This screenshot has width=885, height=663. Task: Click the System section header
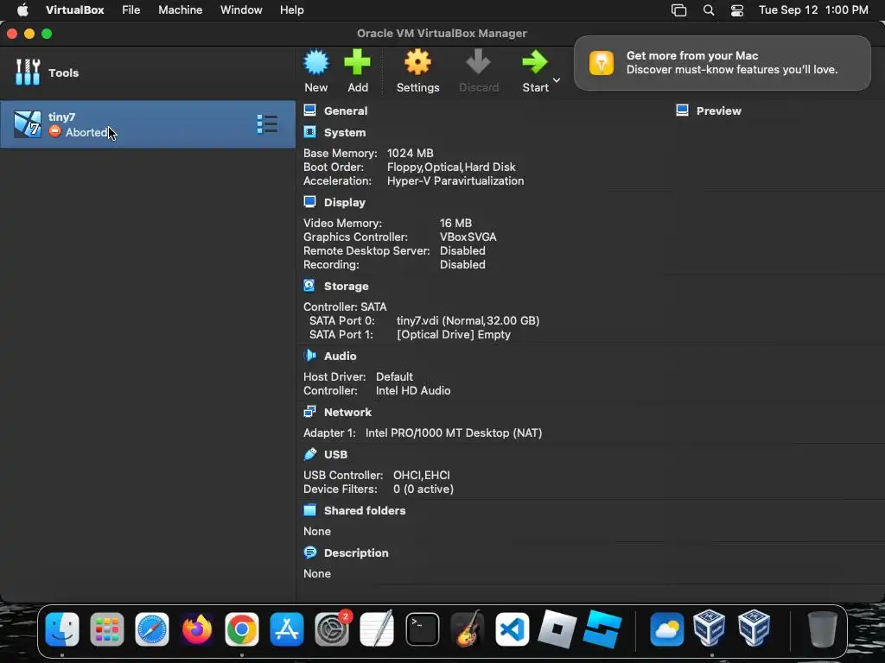(x=345, y=132)
